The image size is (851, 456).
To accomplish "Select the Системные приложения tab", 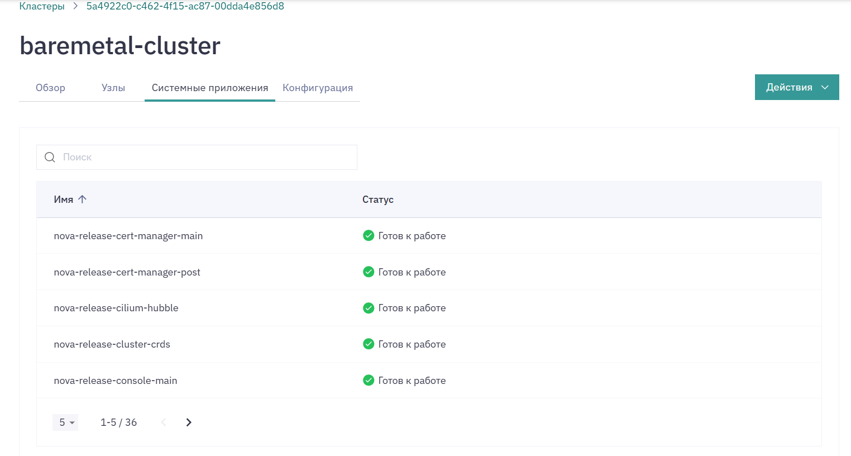I will (210, 88).
